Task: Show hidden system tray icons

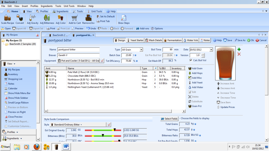Action: (x=229, y=147)
